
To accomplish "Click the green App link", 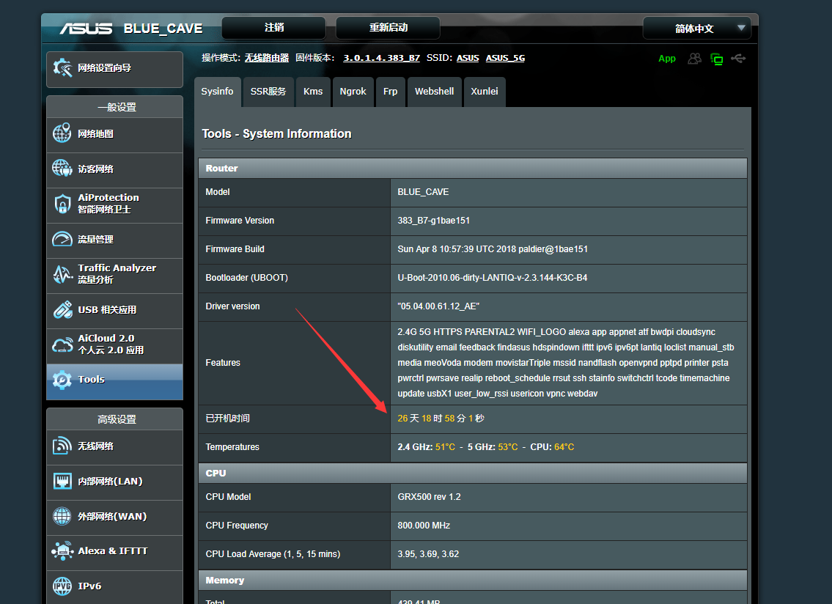I will (667, 59).
